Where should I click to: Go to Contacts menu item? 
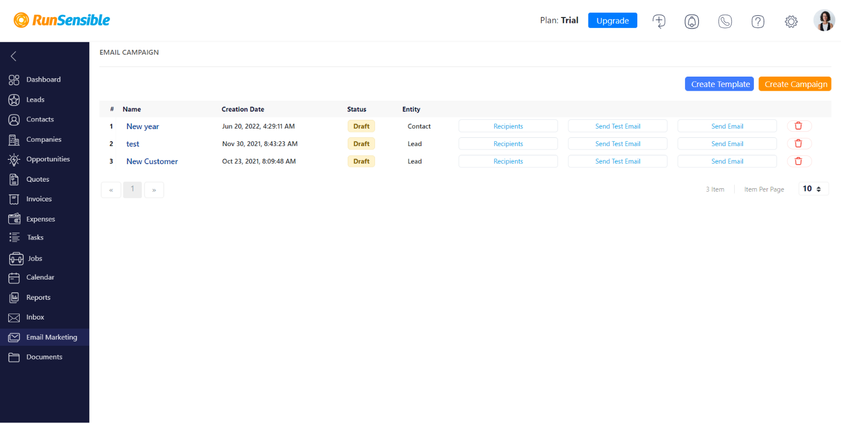point(40,119)
